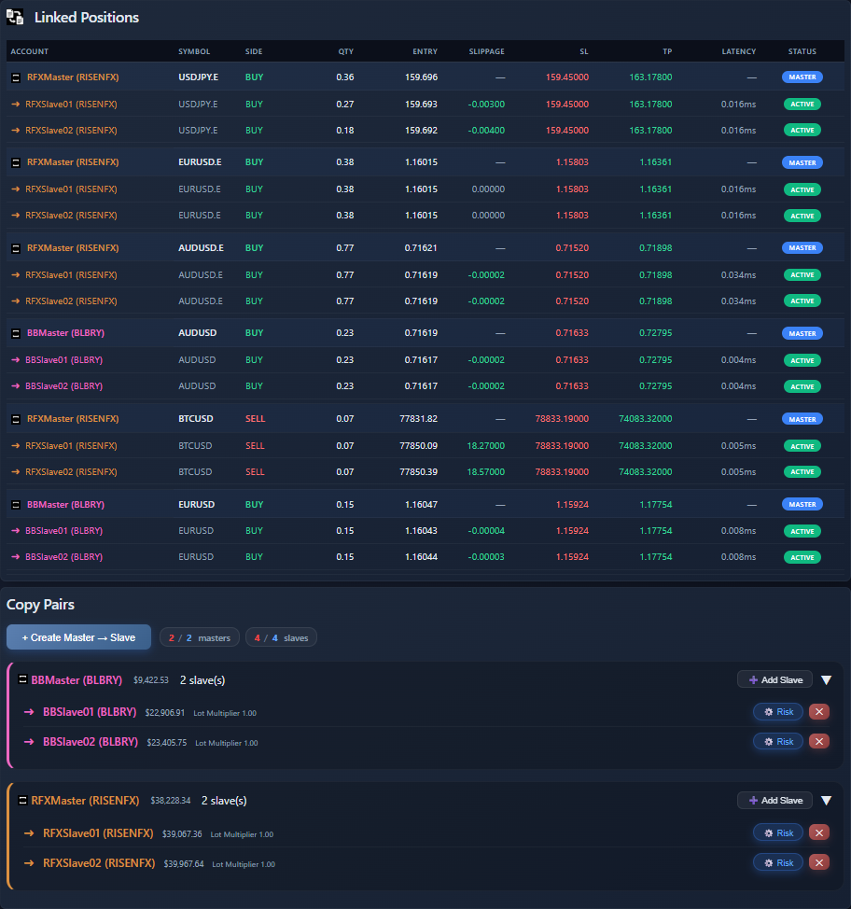Click the master icon on RFXMaster EURUSD.E row

(x=16, y=163)
